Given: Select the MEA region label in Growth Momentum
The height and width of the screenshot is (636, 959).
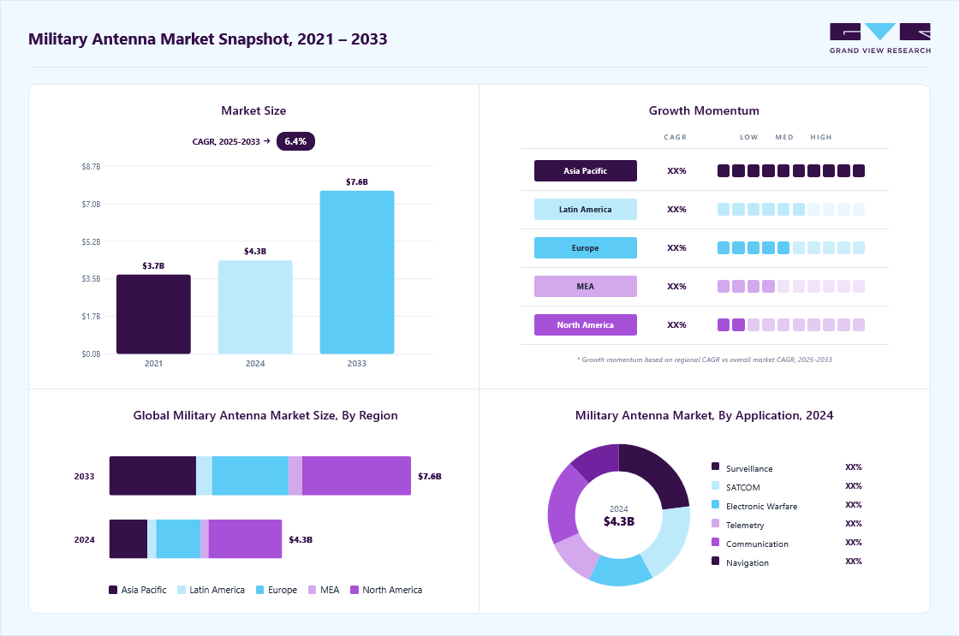Looking at the screenshot, I should tap(586, 286).
